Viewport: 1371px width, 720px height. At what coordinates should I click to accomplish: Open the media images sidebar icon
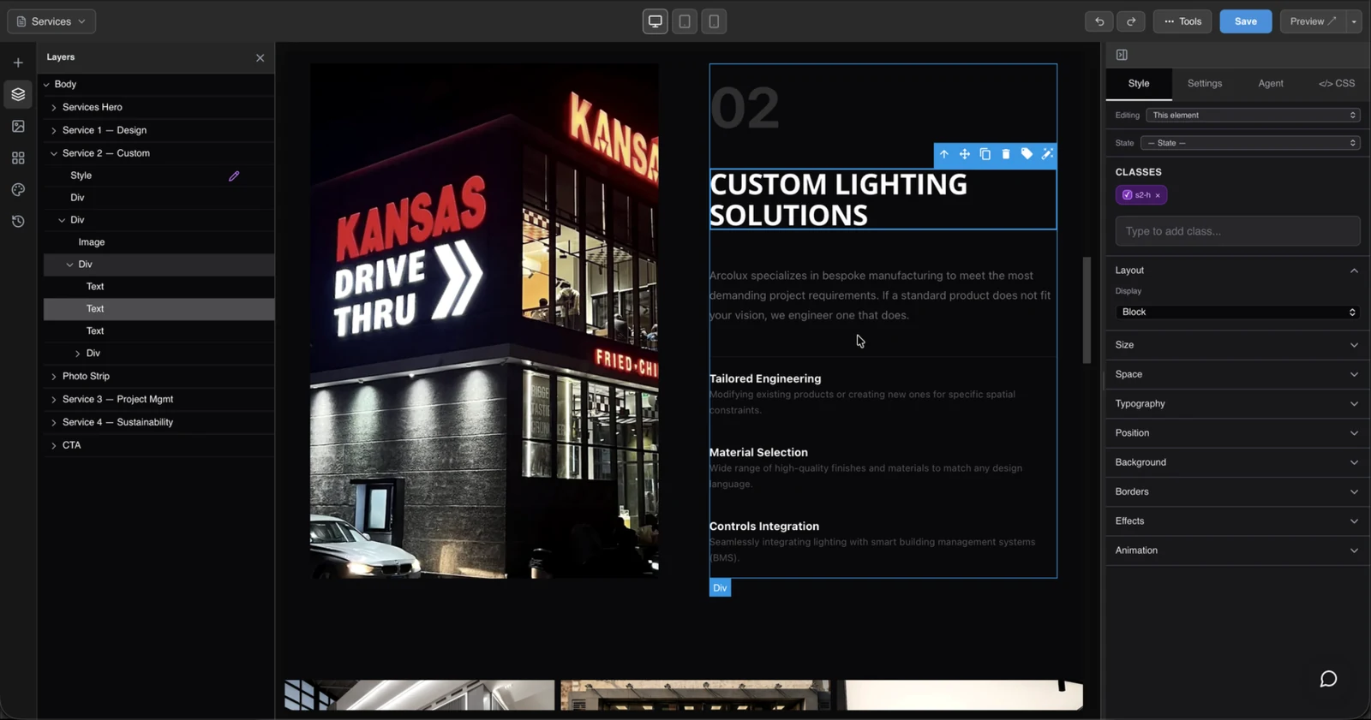[18, 126]
